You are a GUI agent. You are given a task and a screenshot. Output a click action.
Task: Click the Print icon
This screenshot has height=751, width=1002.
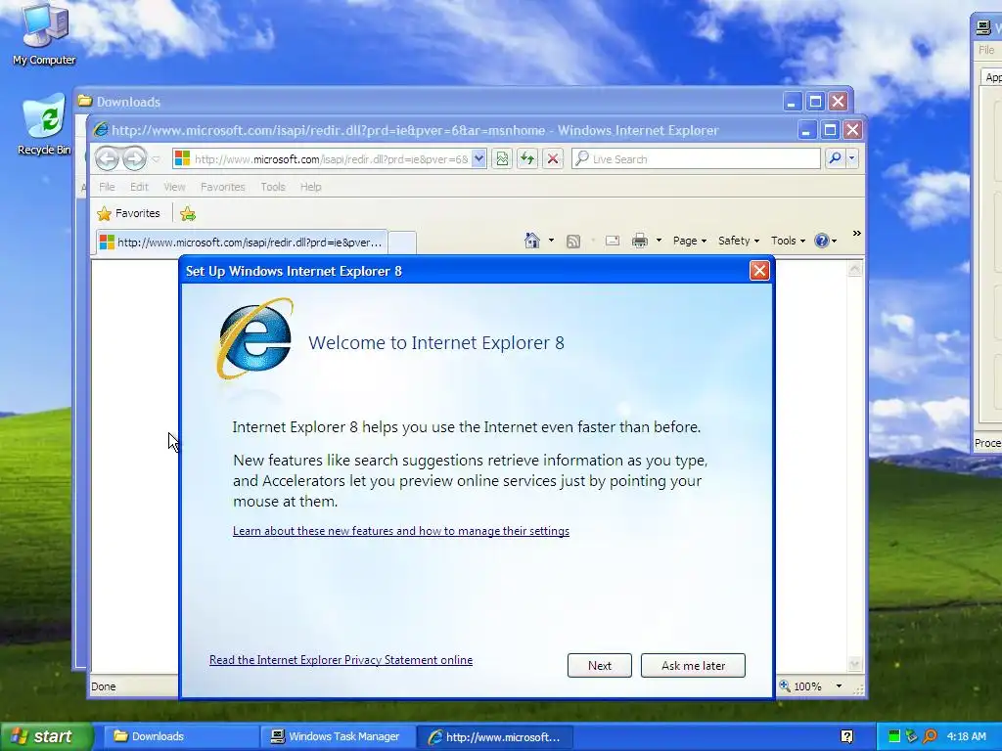(640, 241)
